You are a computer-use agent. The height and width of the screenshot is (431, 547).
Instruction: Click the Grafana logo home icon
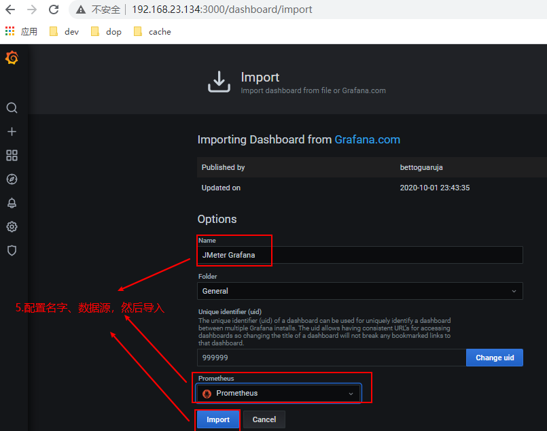[12, 58]
